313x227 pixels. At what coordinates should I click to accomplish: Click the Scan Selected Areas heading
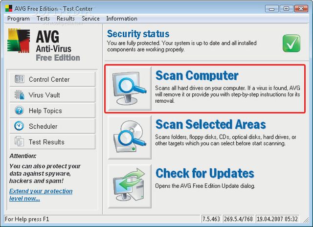coord(211,124)
